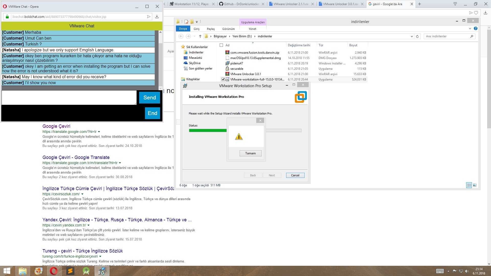Open the Dosya ribbon tab in Explorer
Viewport: 491px width, 276px height.
click(183, 29)
